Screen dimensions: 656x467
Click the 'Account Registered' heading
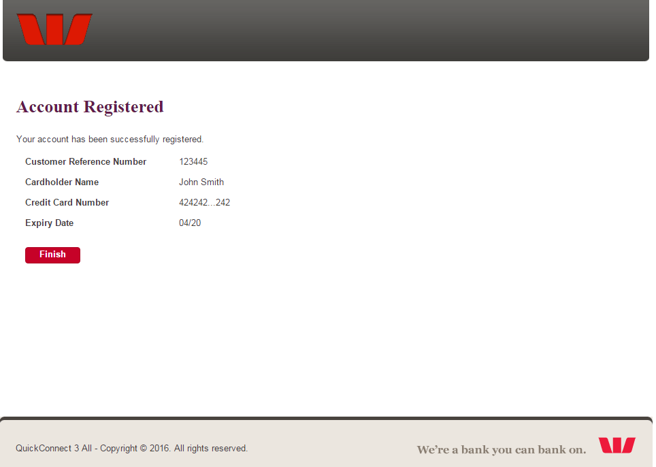pos(89,107)
